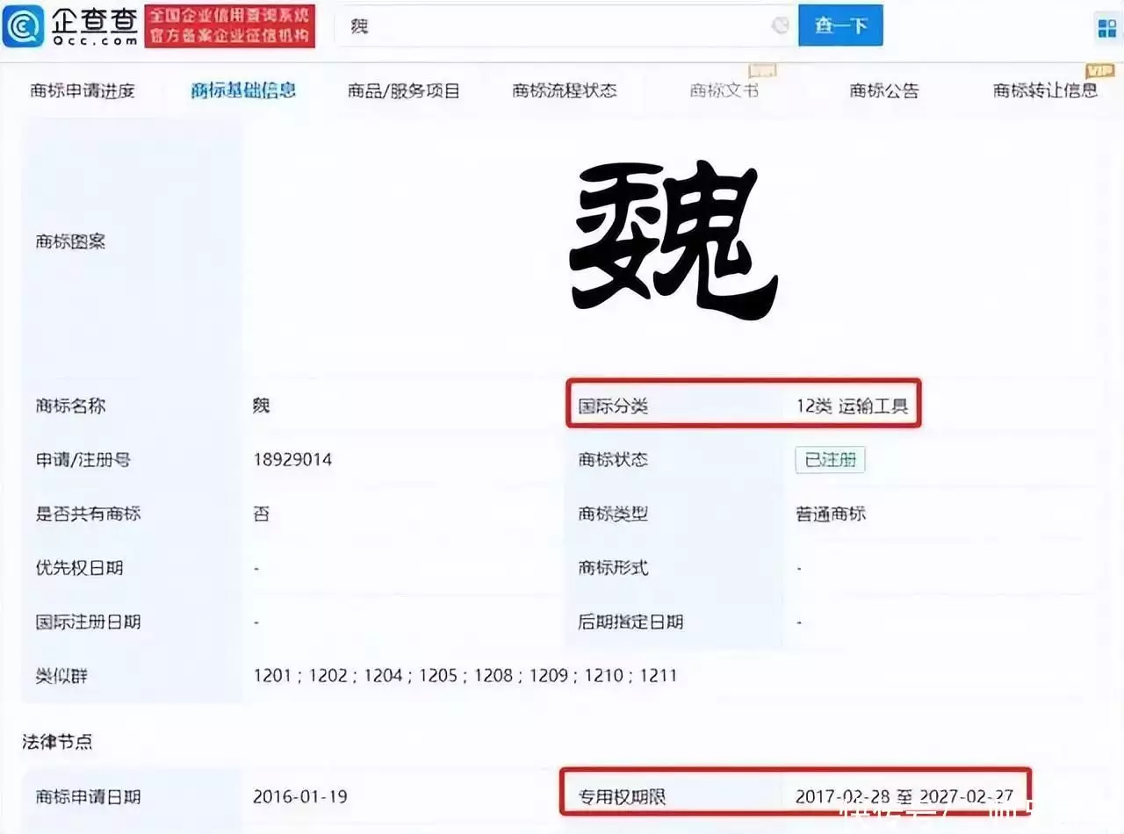Click the Qcc.com logo icon
This screenshot has height=834, width=1124.
click(x=22, y=26)
